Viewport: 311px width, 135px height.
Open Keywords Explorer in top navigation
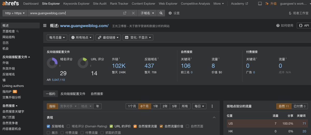[x=76, y=4]
